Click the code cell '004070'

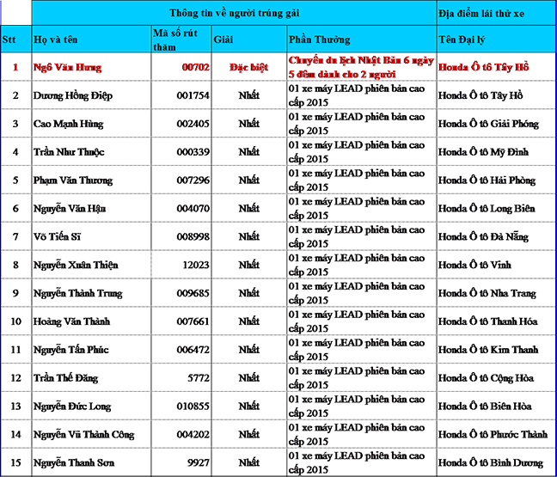point(181,208)
